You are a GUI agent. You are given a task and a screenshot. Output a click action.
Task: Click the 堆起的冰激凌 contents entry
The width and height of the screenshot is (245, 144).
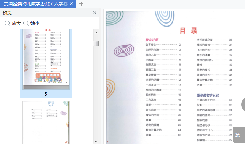[x=163, y=90]
